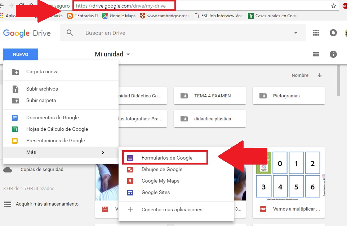
Task: Choose Dibujos de Google
Action: click(x=176, y=169)
